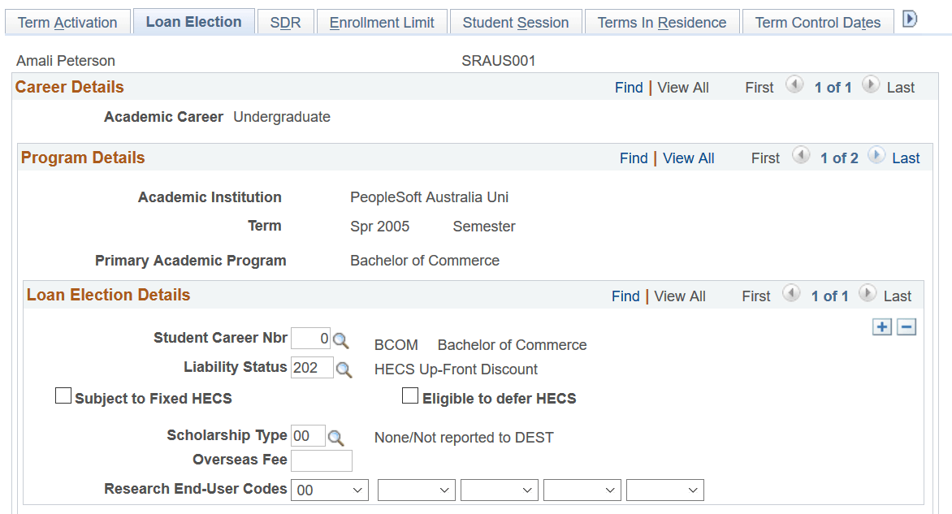Click Find in Loan Election Details

[625, 296]
